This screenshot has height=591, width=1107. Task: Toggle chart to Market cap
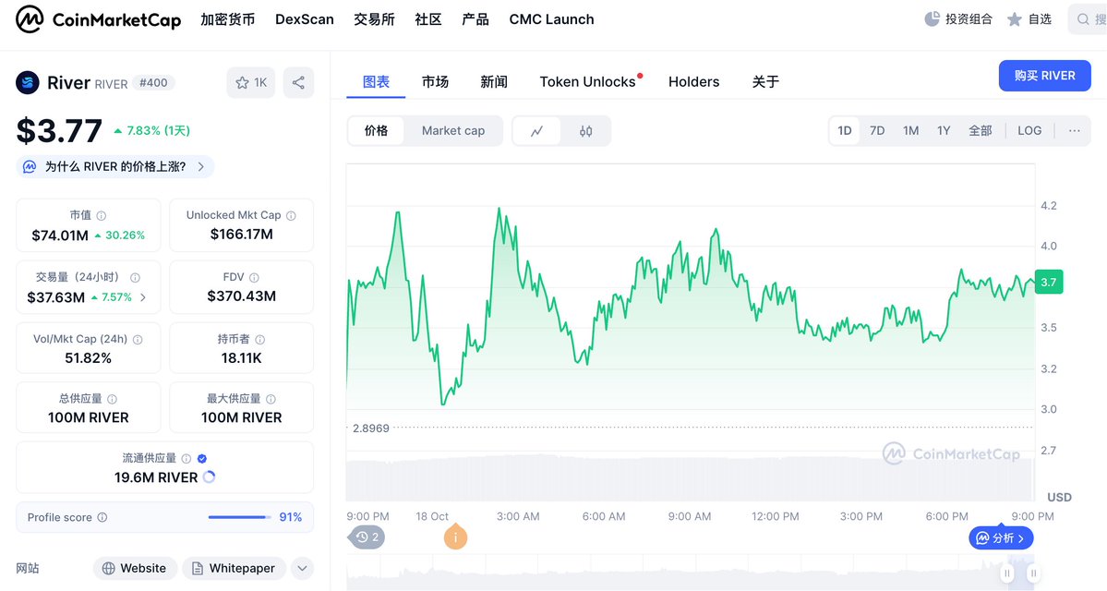[x=452, y=131]
